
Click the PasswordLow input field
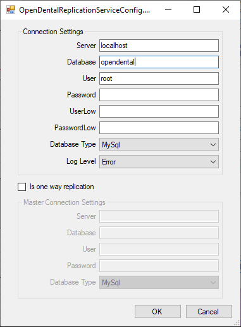(x=159, y=128)
